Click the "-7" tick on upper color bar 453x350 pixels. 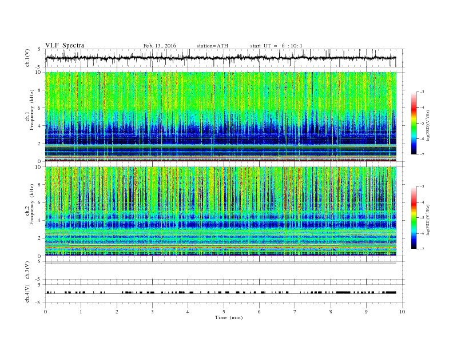(x=422, y=154)
